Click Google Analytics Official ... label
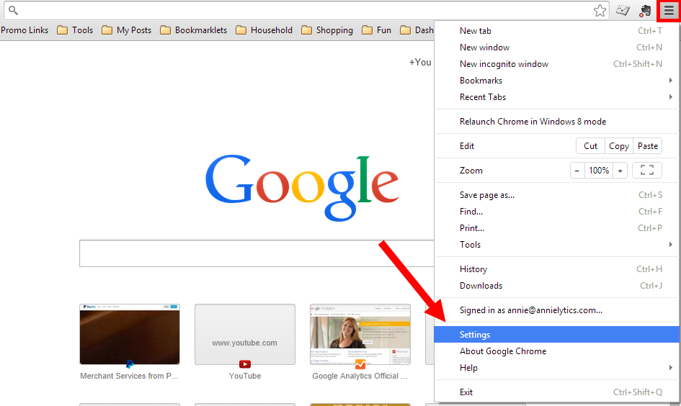This screenshot has width=681, height=406. point(360,376)
